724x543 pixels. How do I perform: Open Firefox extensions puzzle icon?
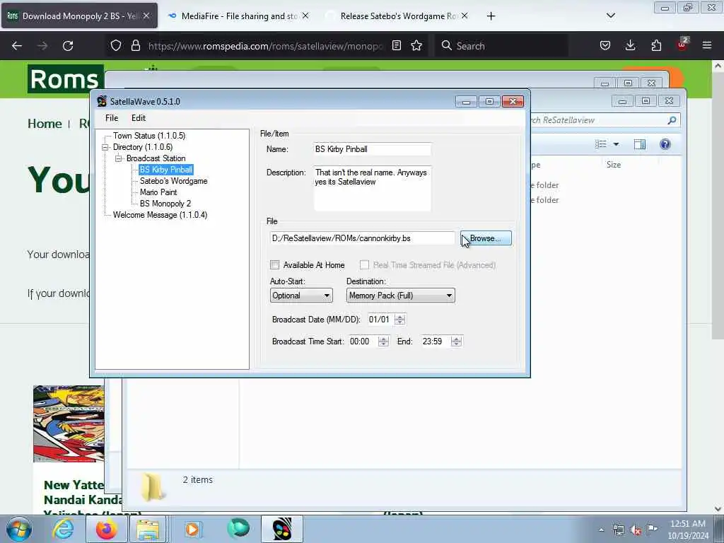pos(656,45)
